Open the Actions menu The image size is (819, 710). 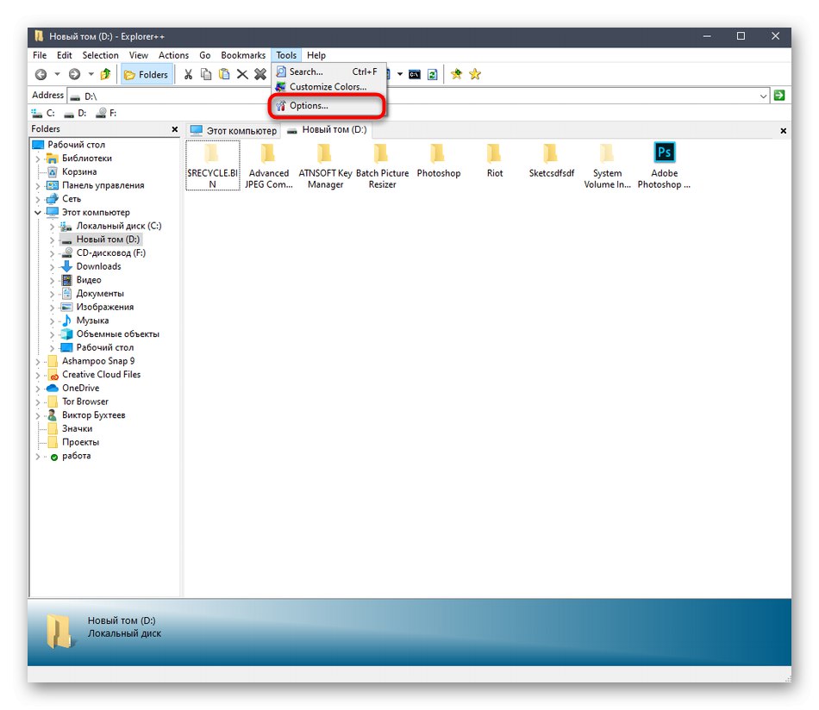coord(173,55)
